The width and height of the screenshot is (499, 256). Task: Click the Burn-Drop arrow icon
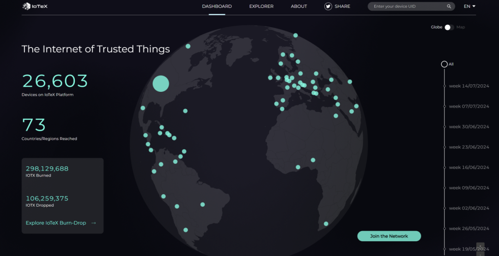click(93, 223)
